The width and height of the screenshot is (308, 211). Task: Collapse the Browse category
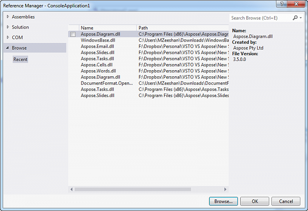pyautogui.click(x=7, y=48)
